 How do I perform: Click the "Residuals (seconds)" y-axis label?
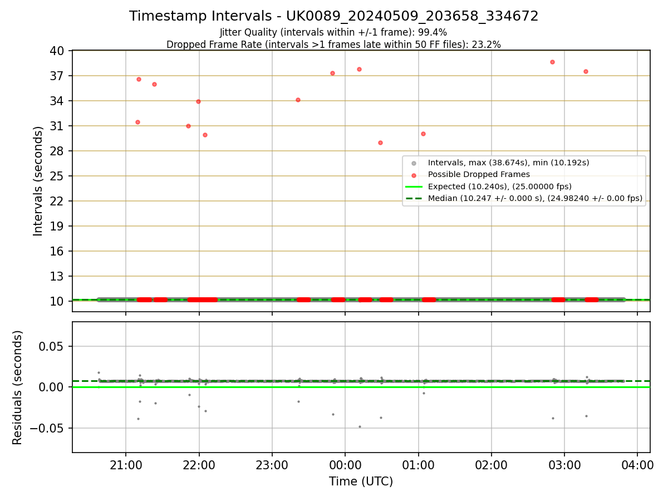click(18, 387)
